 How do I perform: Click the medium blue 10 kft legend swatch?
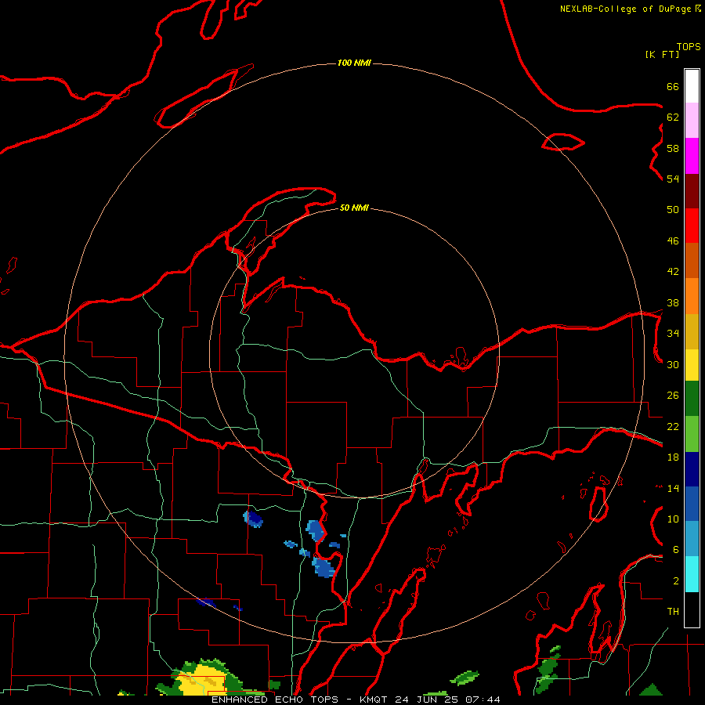pyautogui.click(x=692, y=504)
